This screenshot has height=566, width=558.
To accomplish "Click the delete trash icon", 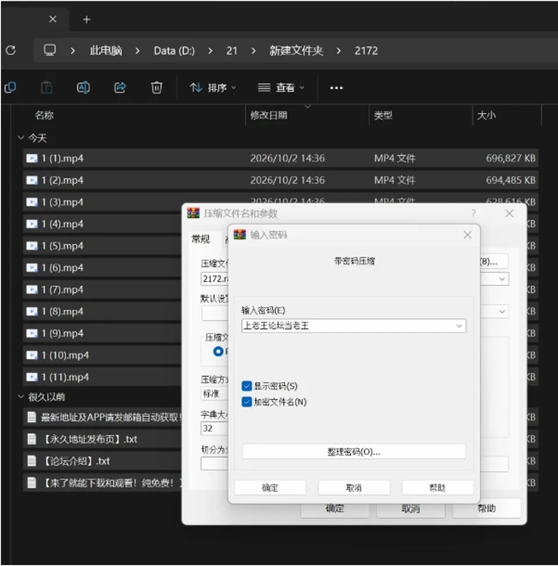I will pos(156,87).
